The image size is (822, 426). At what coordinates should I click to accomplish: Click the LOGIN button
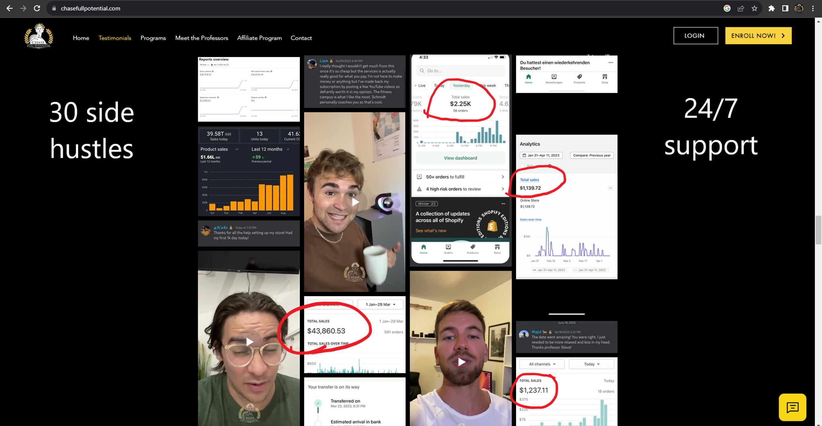695,36
